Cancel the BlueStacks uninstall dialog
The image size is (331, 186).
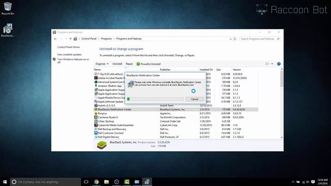click(194, 99)
